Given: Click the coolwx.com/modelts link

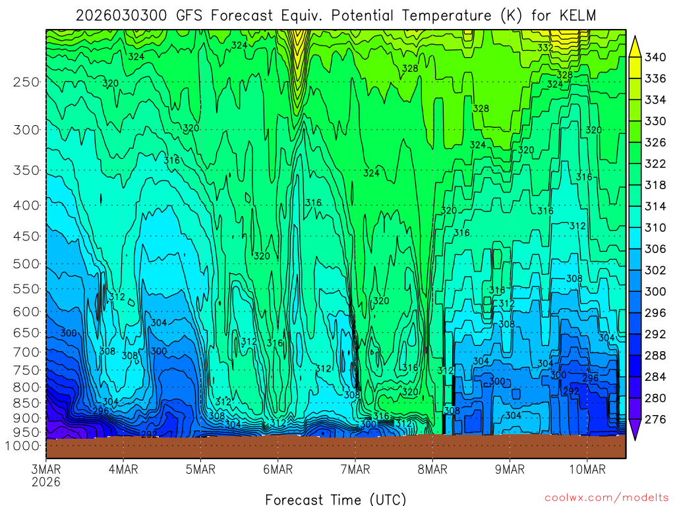Looking at the screenshot, I should coord(606,498).
